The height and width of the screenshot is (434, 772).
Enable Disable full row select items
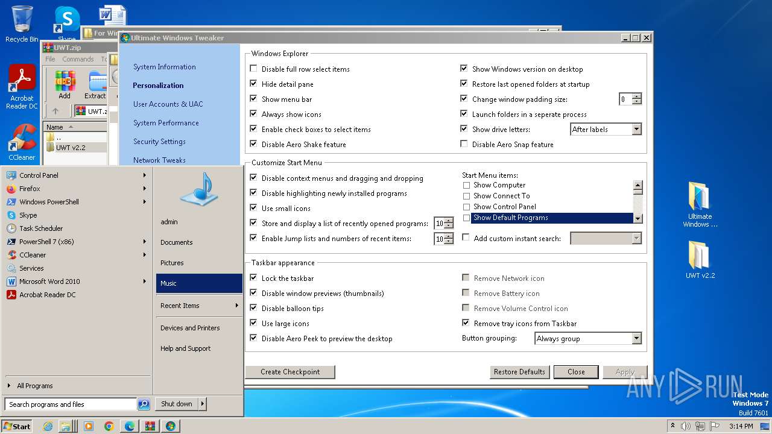253,69
